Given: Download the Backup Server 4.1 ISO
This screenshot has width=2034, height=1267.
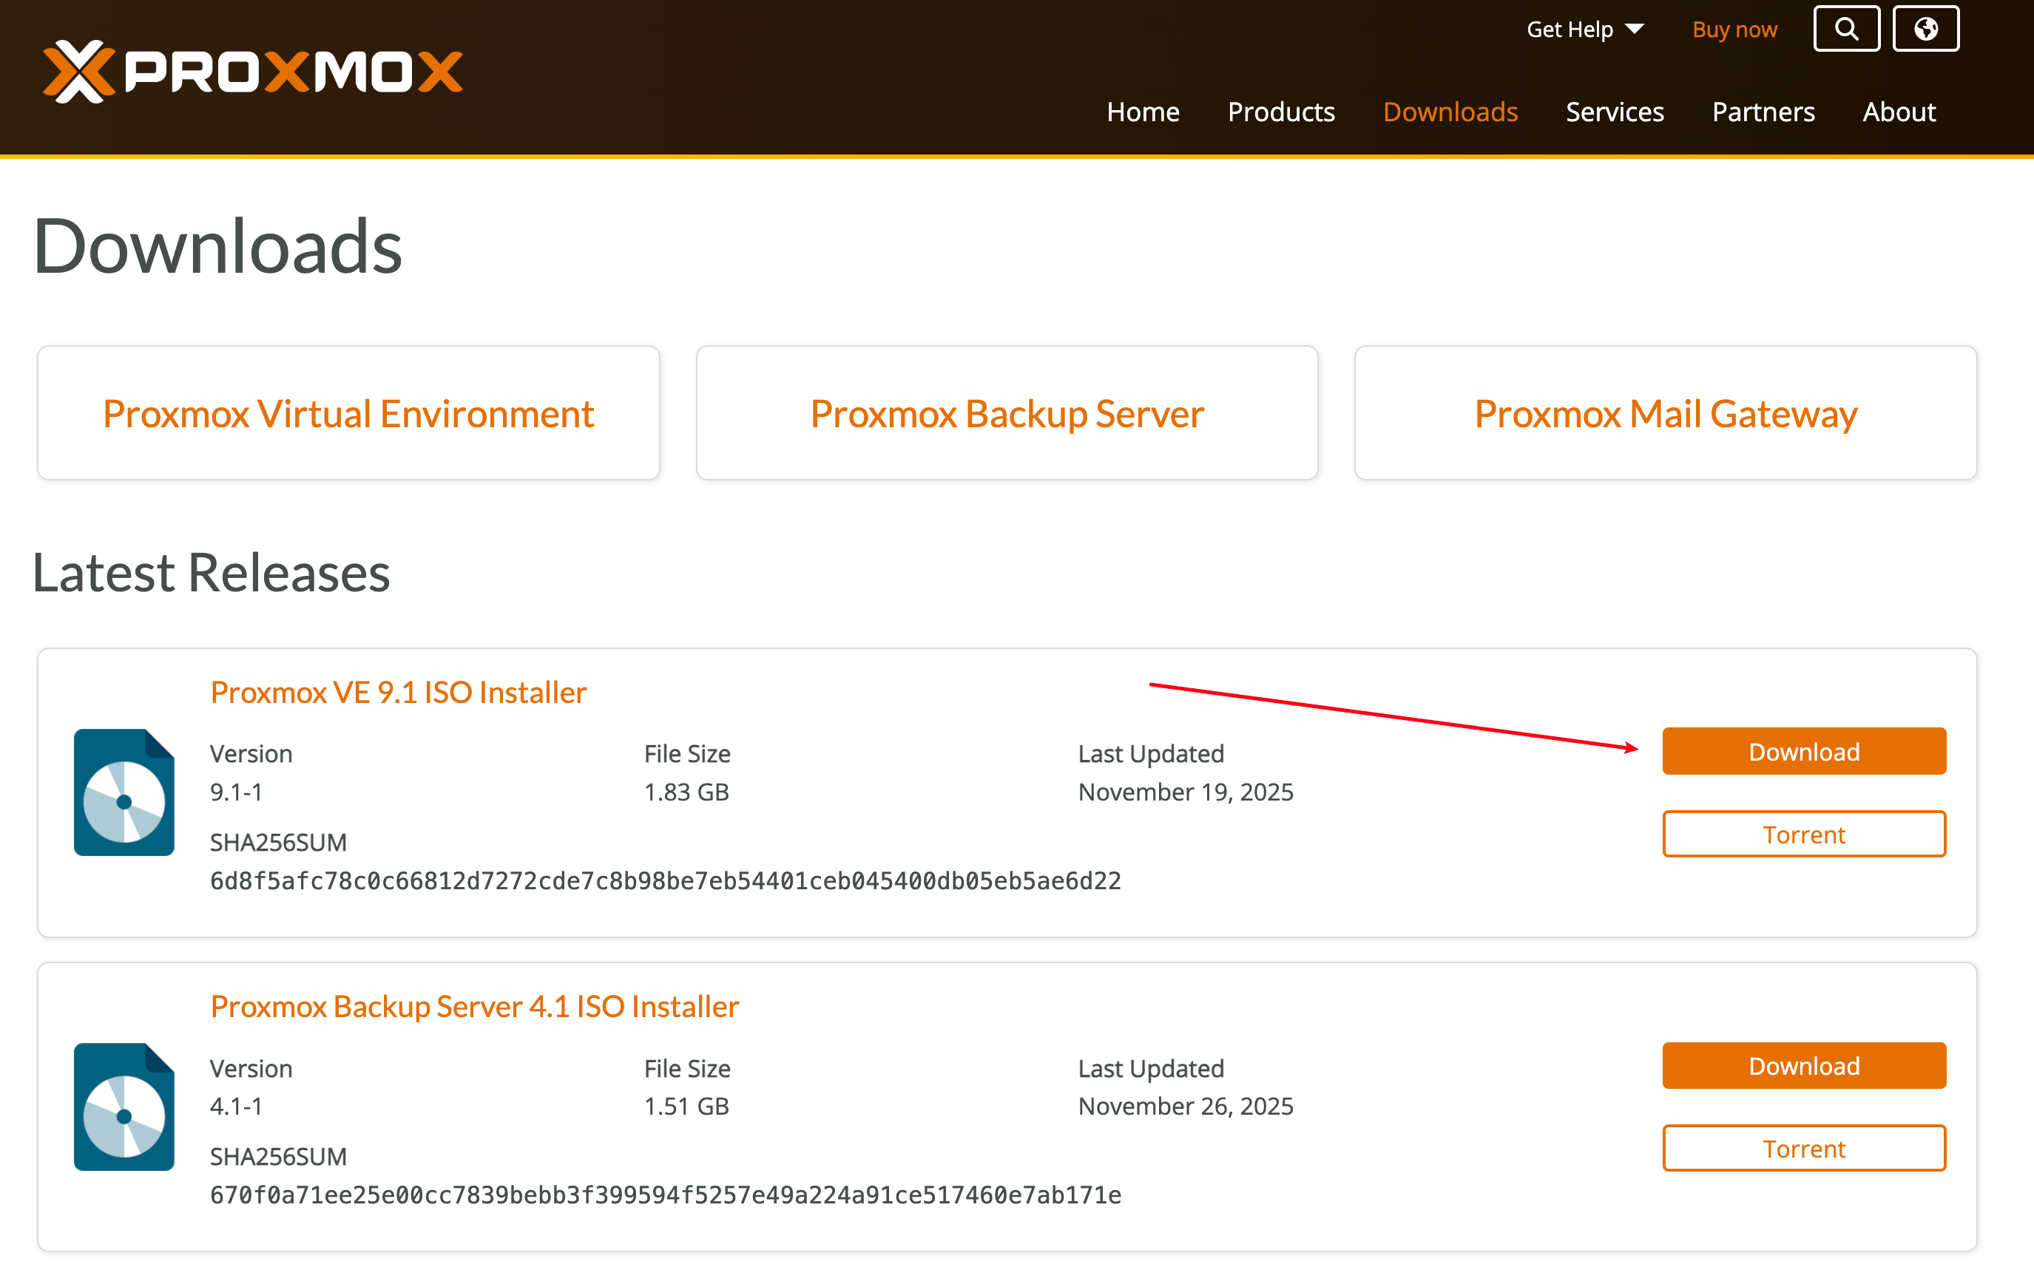Looking at the screenshot, I should (1803, 1066).
